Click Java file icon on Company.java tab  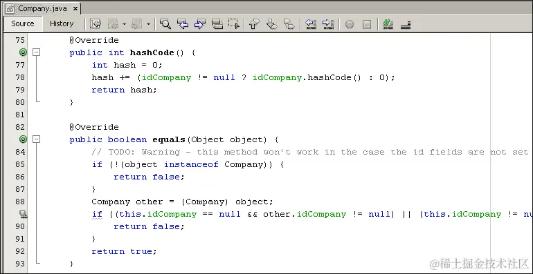click(10, 9)
